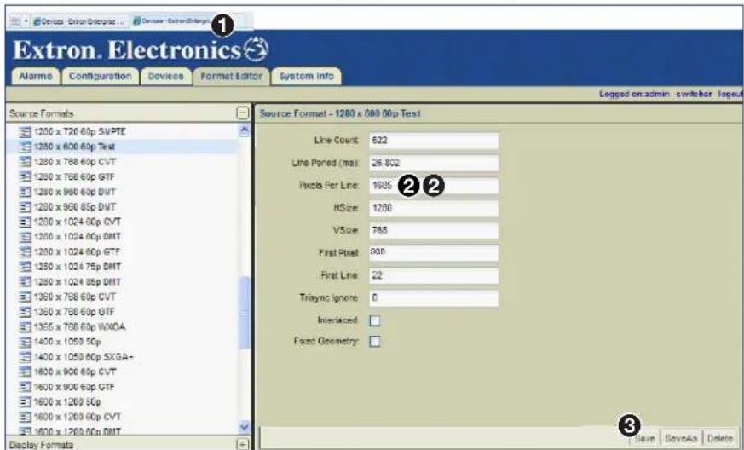The height and width of the screenshot is (450, 744).
Task: Open the Configuration tab
Action: coord(100,77)
